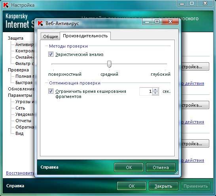Select the Производительность tab
This screenshot has width=216, height=196.
[85, 36]
